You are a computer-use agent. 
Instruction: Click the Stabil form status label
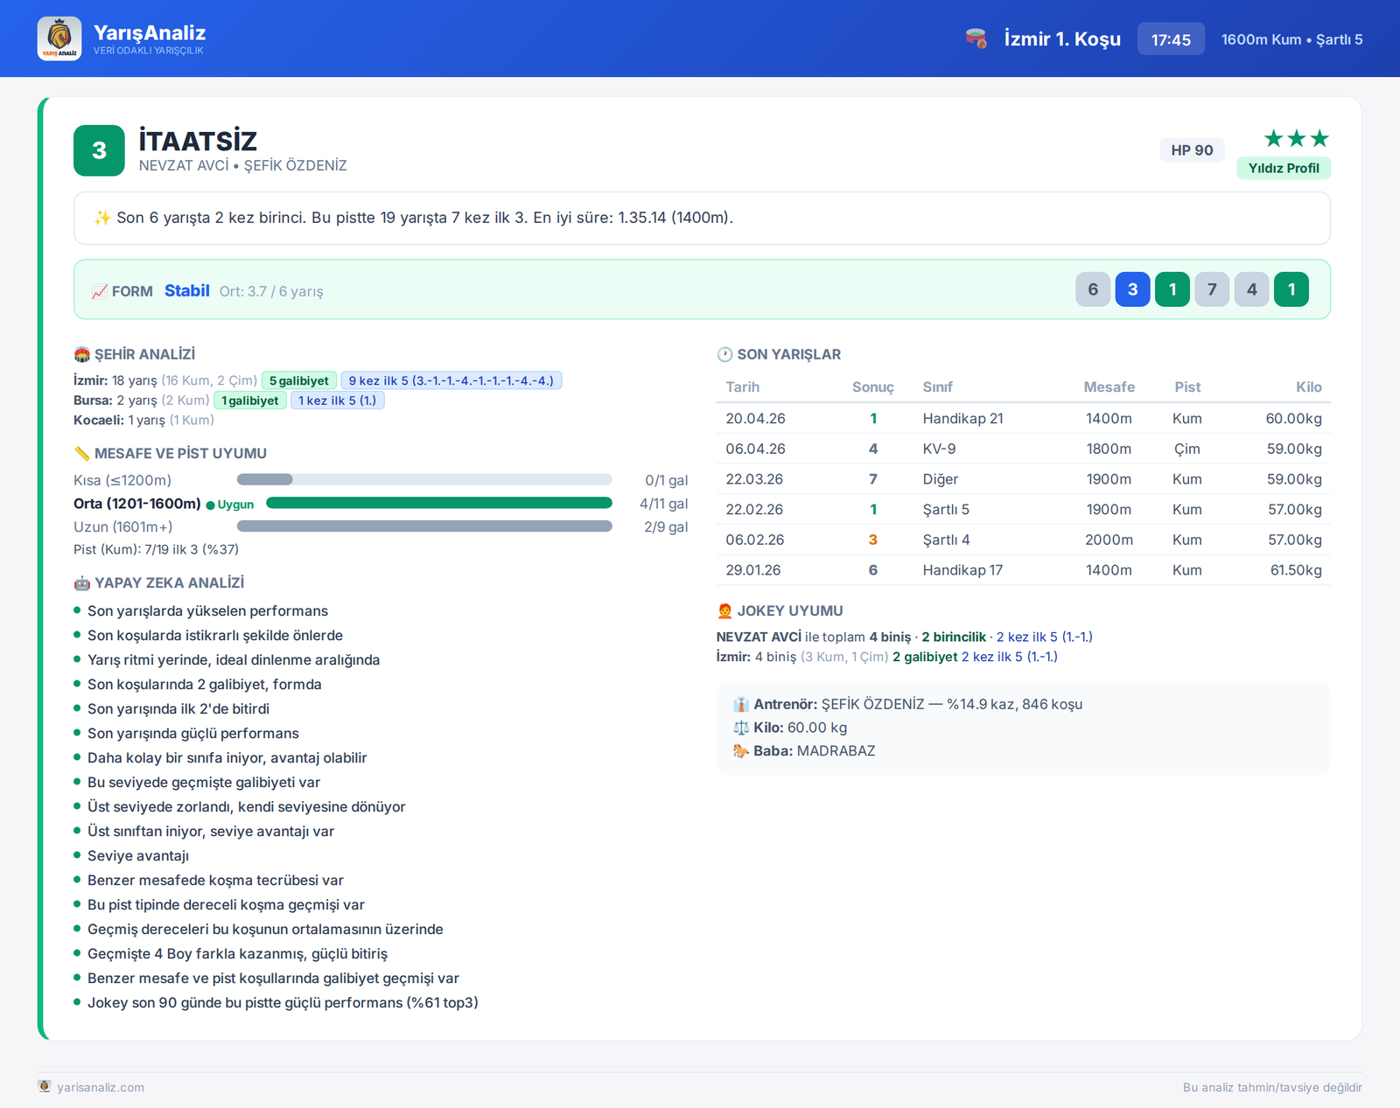click(187, 290)
